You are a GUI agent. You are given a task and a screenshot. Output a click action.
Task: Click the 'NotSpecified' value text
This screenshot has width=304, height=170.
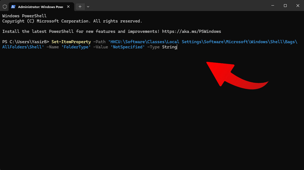point(128,47)
